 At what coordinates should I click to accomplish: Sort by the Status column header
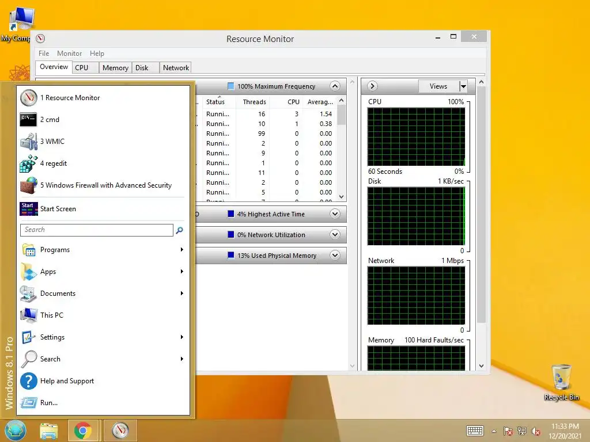click(x=218, y=102)
